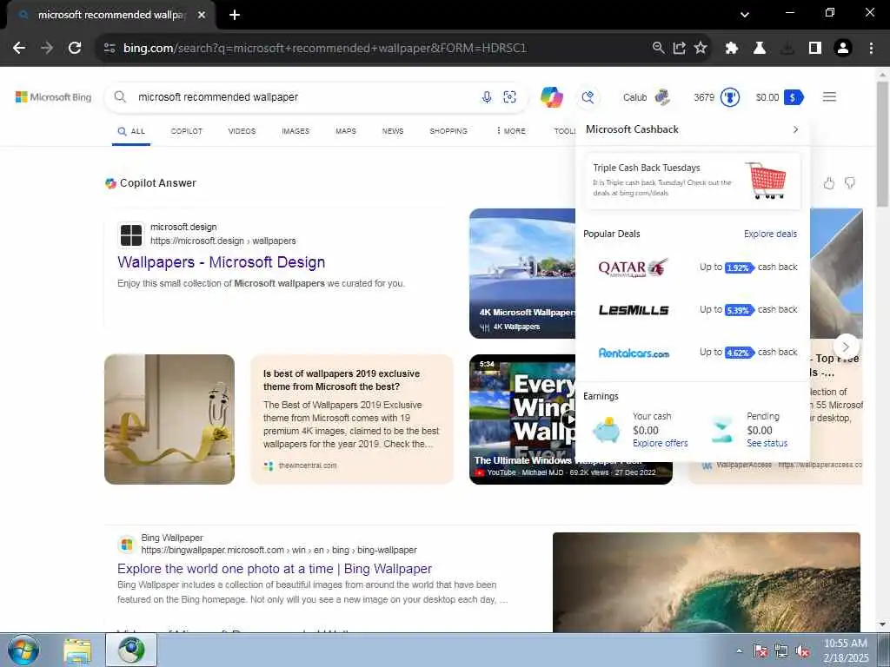Open 4K Microsoft Wallpapers image card
Image resolution: width=890 pixels, height=667 pixels.
[522, 274]
